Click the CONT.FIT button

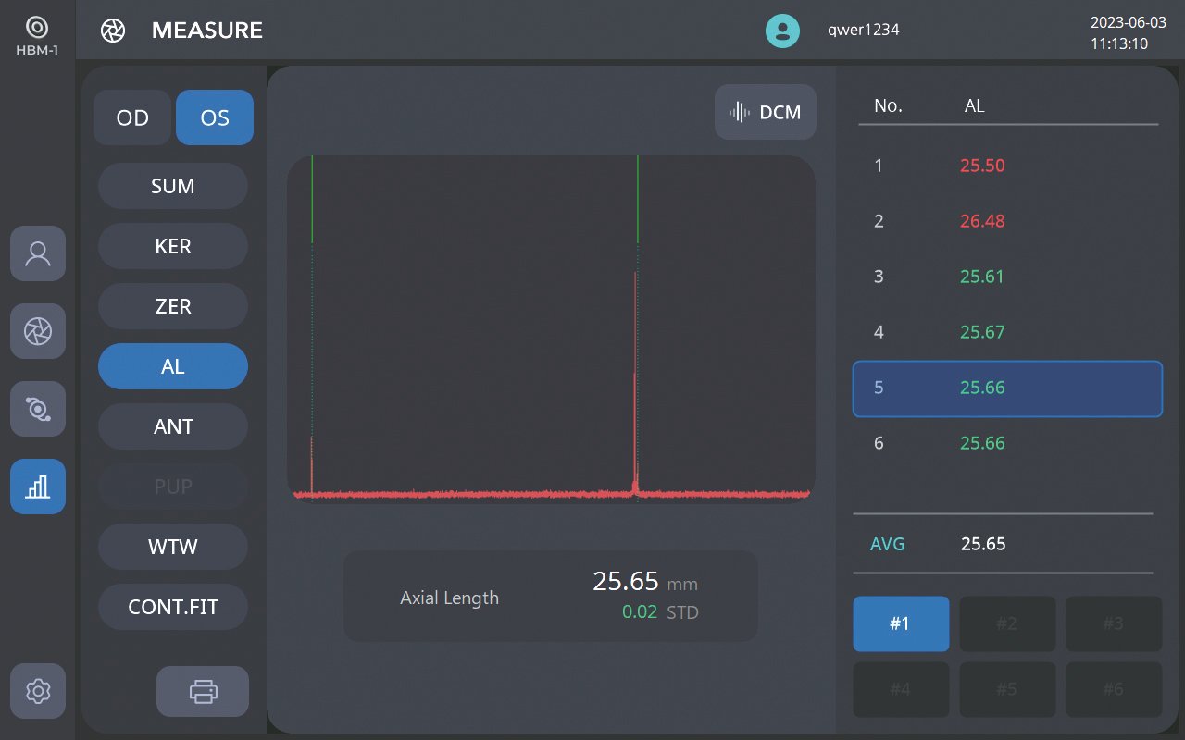coord(173,607)
